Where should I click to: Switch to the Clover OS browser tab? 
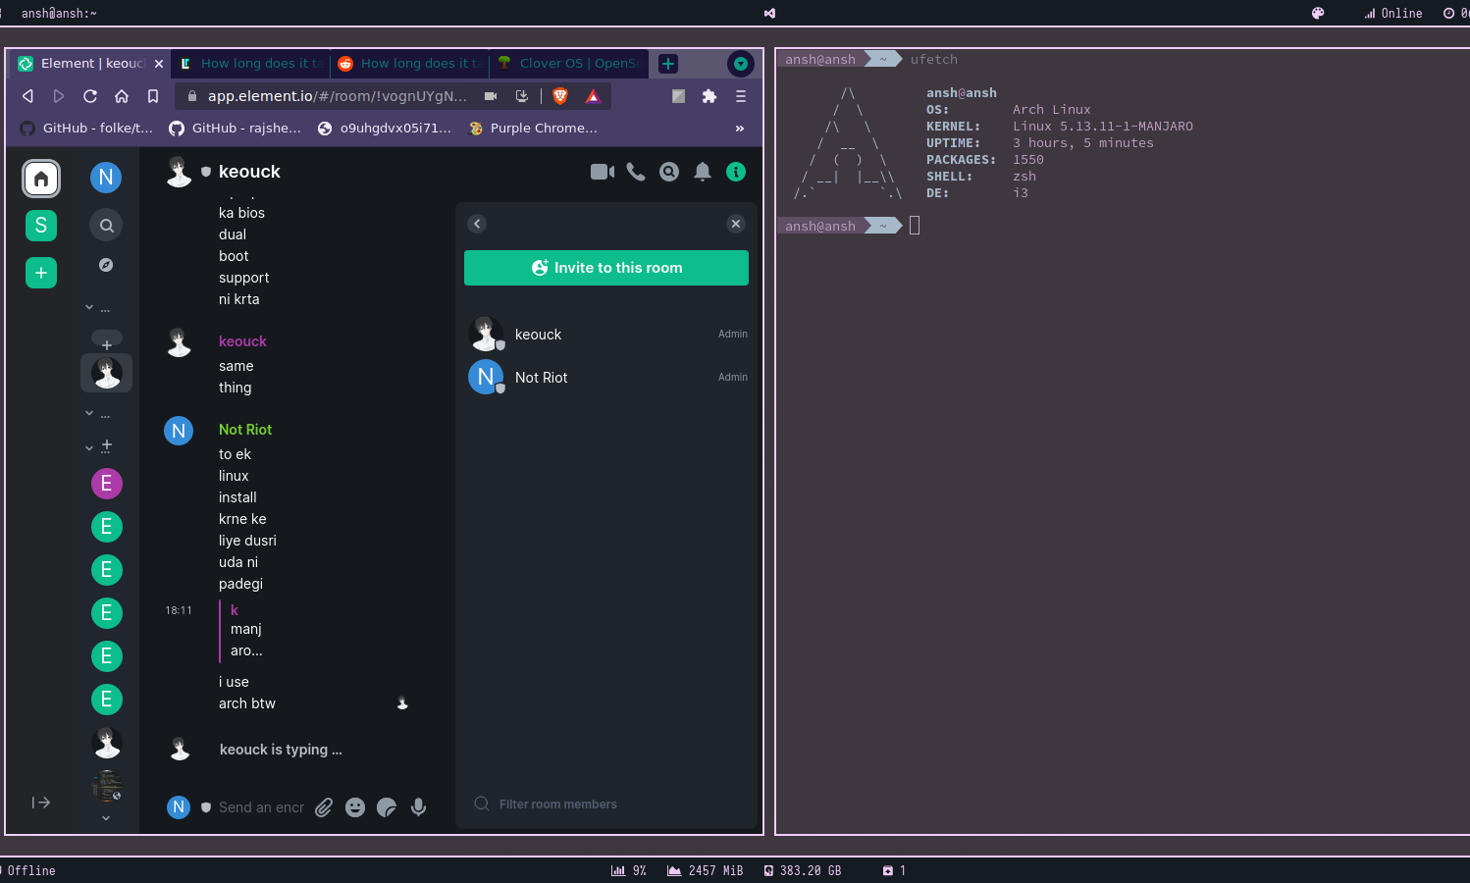[x=568, y=63]
